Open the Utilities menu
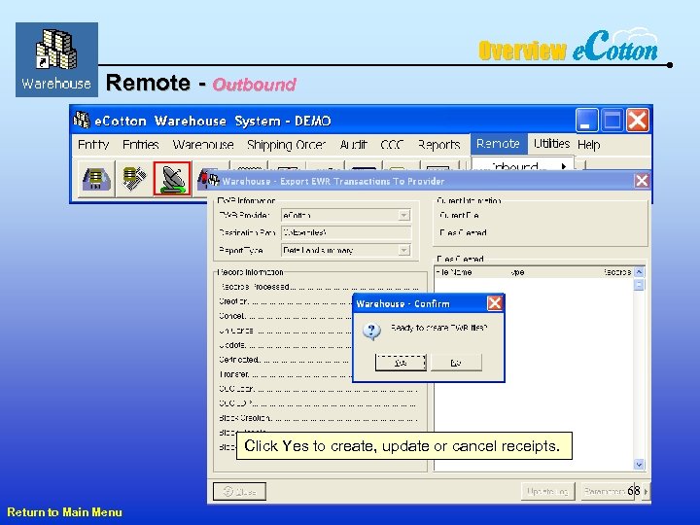 (x=552, y=144)
